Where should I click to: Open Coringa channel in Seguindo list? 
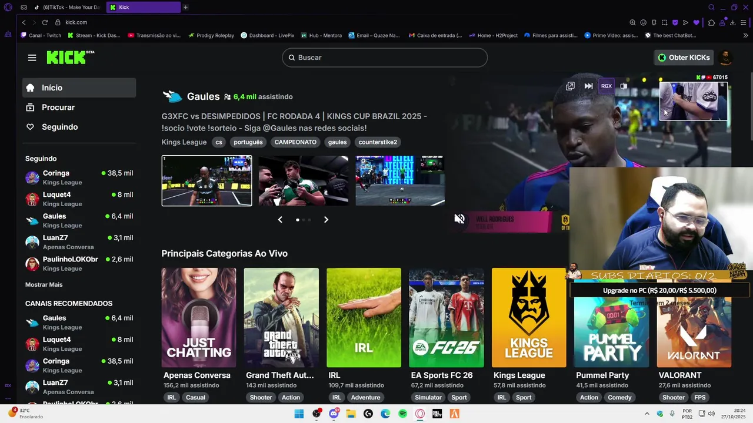pos(79,177)
